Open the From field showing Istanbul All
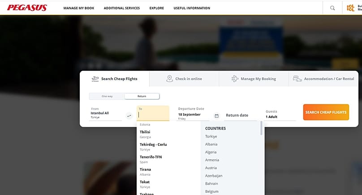Viewport: 362px width, 195px height. tap(105, 113)
